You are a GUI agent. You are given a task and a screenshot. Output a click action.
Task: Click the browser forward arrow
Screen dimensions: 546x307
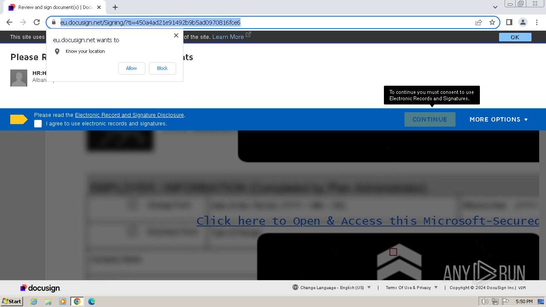click(x=23, y=22)
